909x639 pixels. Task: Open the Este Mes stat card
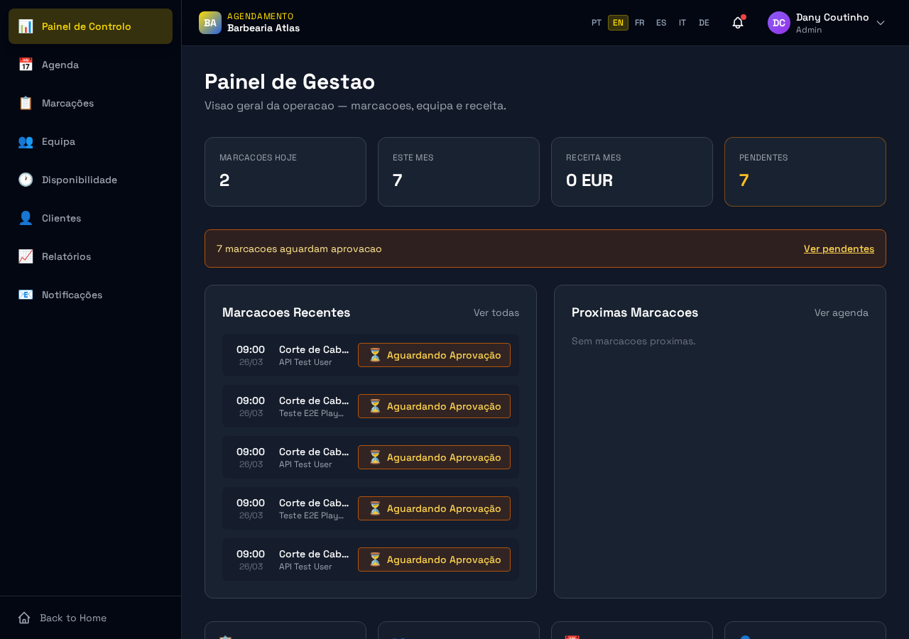tap(459, 172)
